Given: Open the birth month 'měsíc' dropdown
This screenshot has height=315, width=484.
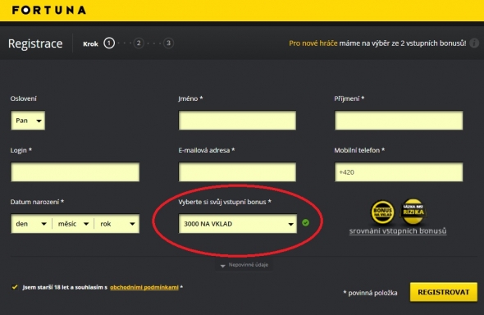Looking at the screenshot, I should point(73,224).
